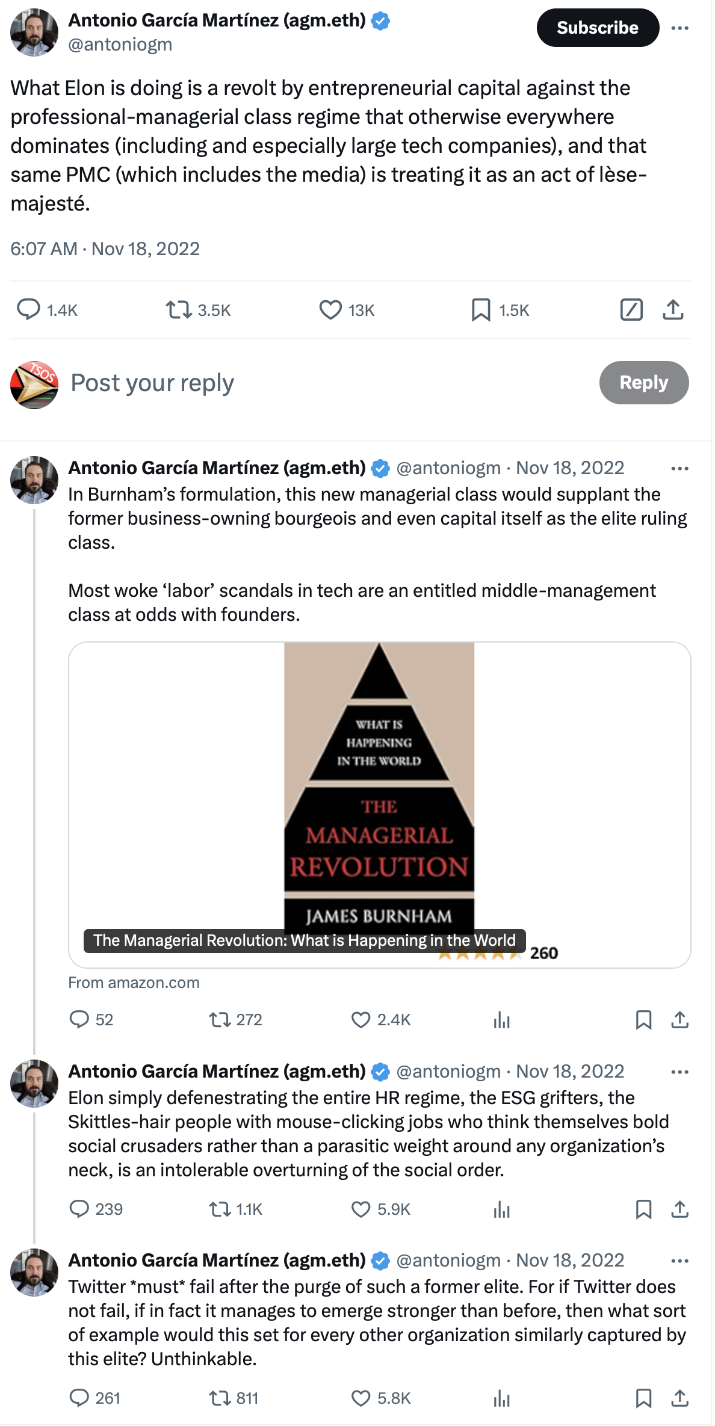Open more options menu on main tweet
This screenshot has height=1426, width=715.
[679, 28]
